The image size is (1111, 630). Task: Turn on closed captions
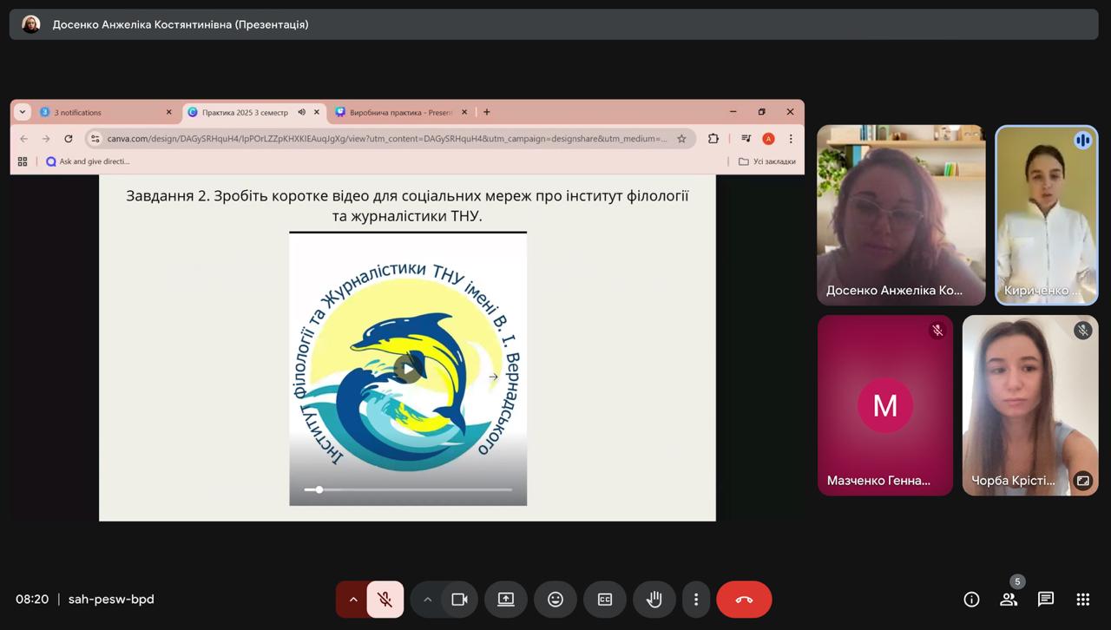click(604, 600)
